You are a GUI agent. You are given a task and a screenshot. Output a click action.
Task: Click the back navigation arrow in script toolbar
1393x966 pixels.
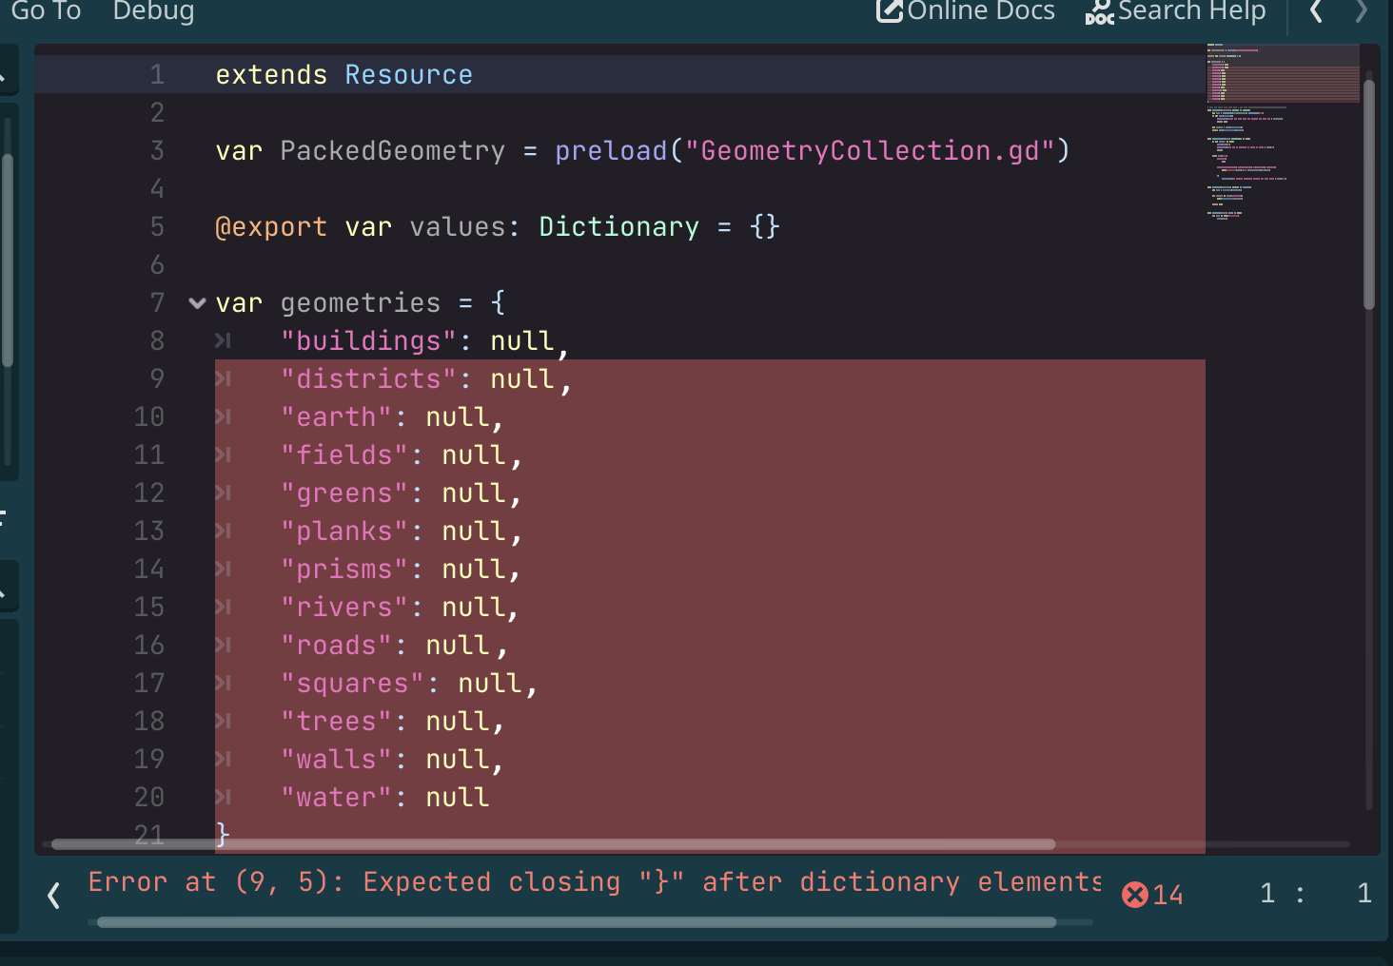pos(1315,12)
